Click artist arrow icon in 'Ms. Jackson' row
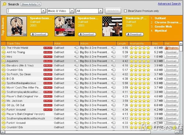The image size is (184, 135). pos(77,101)
